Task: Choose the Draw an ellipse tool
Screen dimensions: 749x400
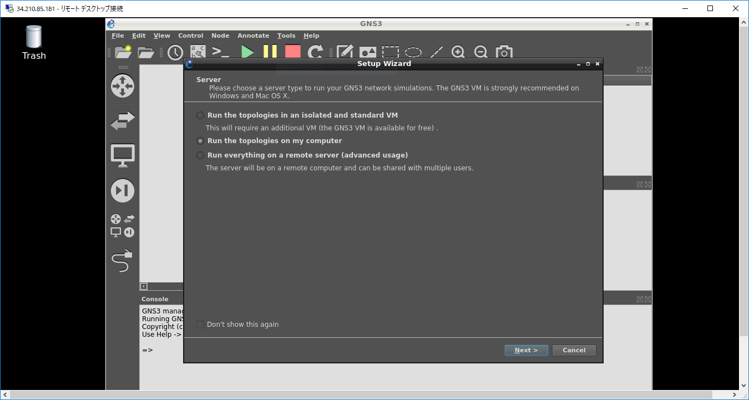Action: (x=413, y=52)
